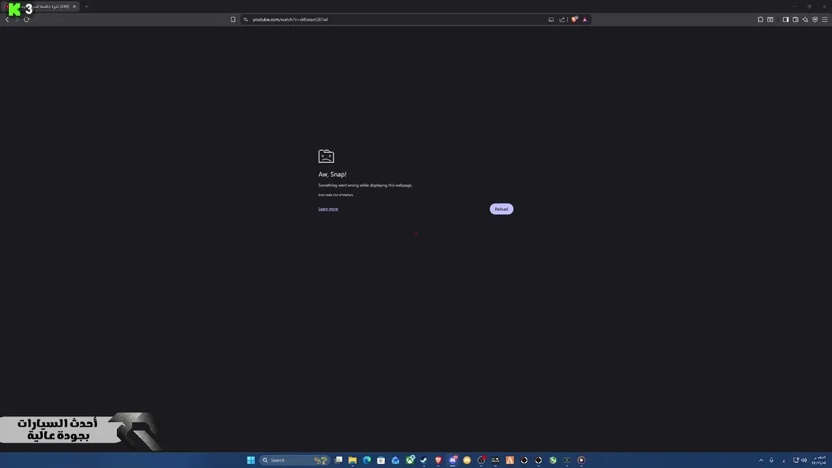Open the Extensions puzzle icon
Screen dimensions: 832x468
[760, 19]
